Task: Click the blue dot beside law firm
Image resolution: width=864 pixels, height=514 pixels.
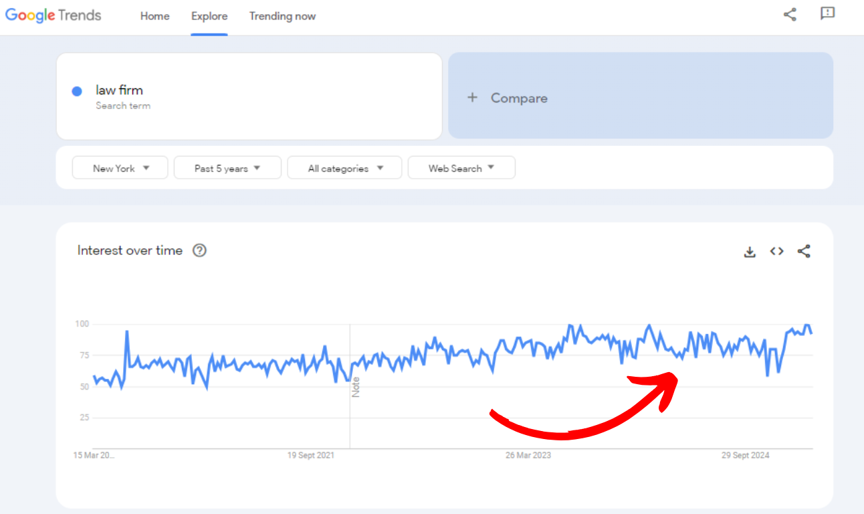Action: click(77, 92)
